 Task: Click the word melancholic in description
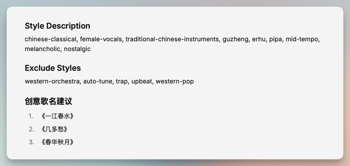[42, 49]
